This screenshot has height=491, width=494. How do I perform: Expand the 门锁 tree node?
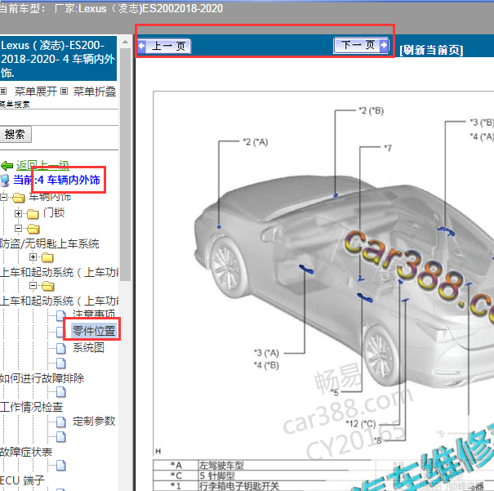pos(18,213)
